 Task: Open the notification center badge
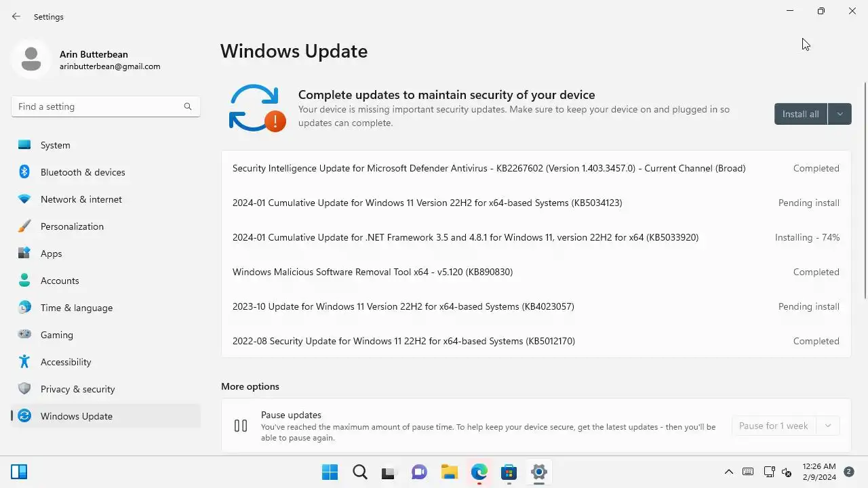pyautogui.click(x=849, y=472)
